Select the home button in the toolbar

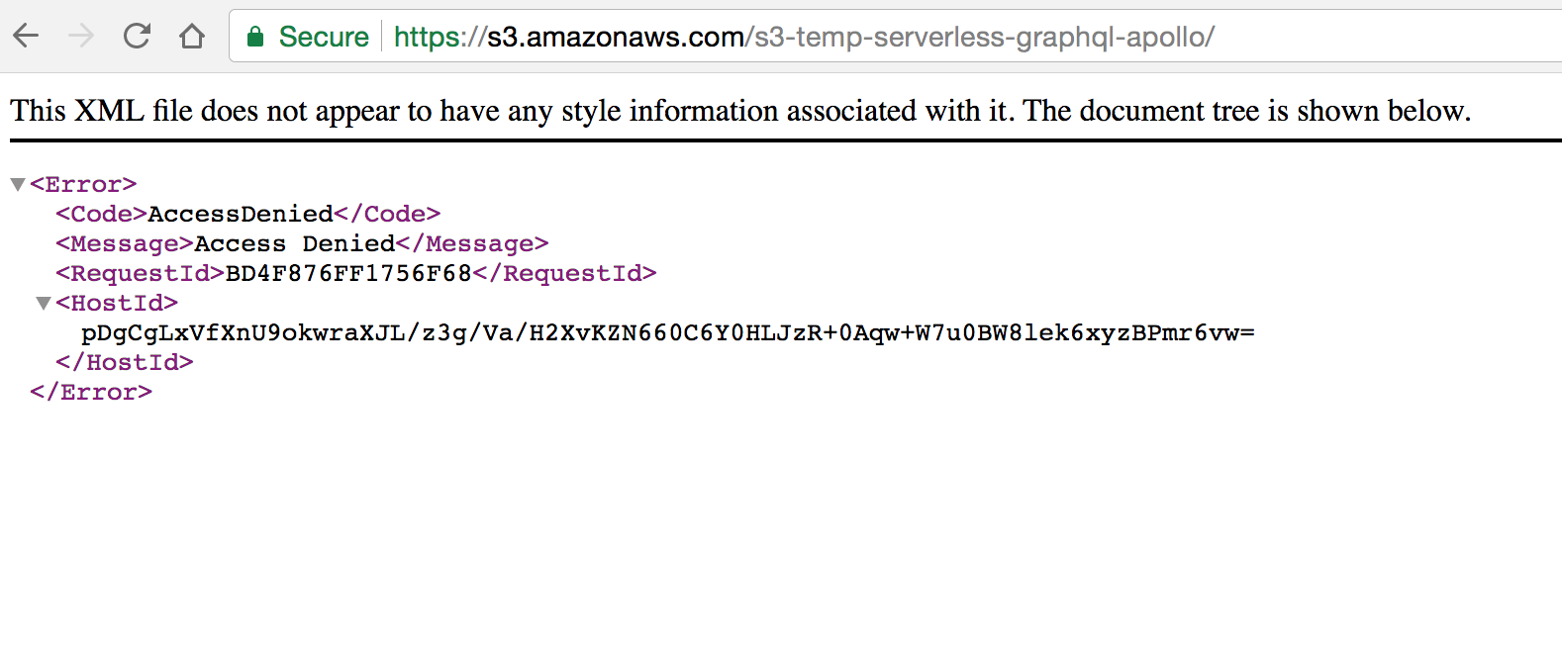[x=192, y=36]
